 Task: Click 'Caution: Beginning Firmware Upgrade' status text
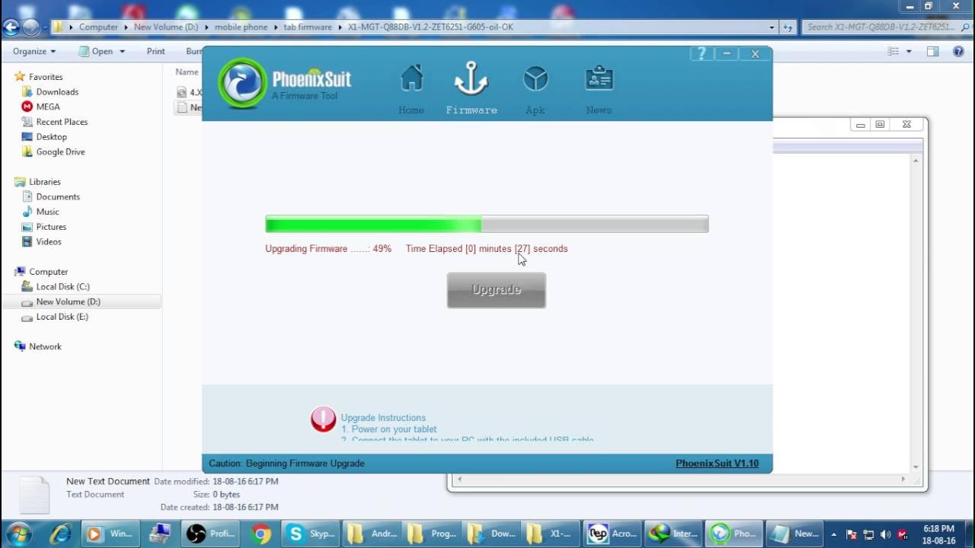point(286,463)
